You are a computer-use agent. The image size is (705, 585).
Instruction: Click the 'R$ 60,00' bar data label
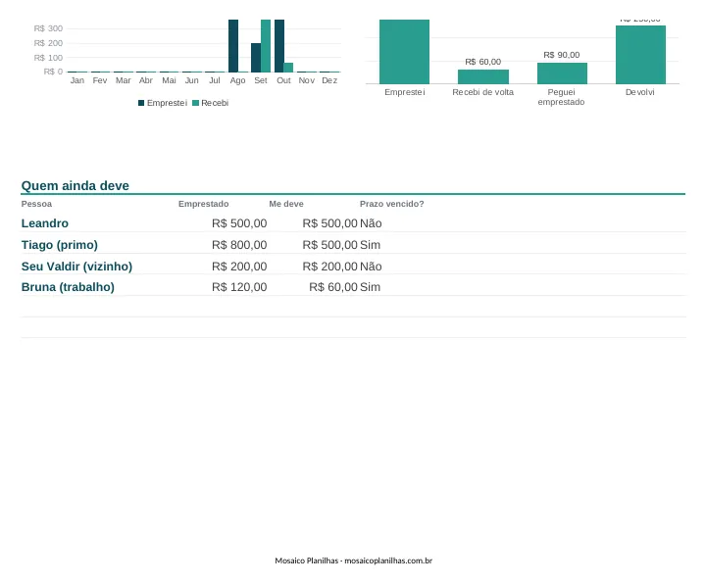482,62
